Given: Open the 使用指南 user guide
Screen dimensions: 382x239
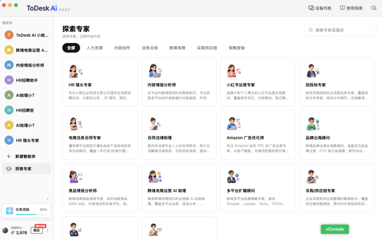Looking at the screenshot, I should coord(351,8).
